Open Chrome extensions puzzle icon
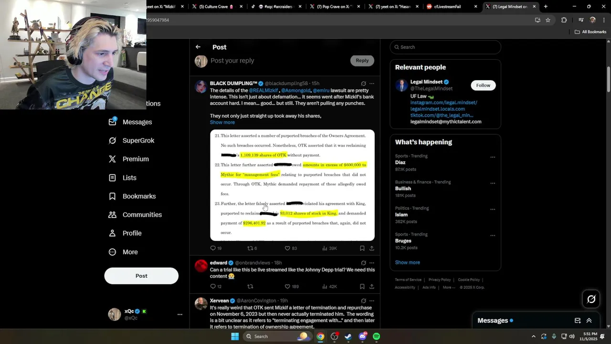Screen dimensions: 611x344 [564, 20]
